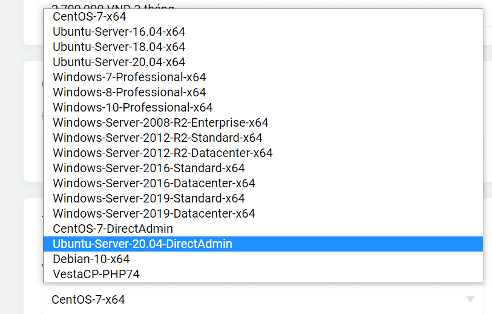Choose Ubuntu-Server-16.04-x64 option

tap(119, 32)
